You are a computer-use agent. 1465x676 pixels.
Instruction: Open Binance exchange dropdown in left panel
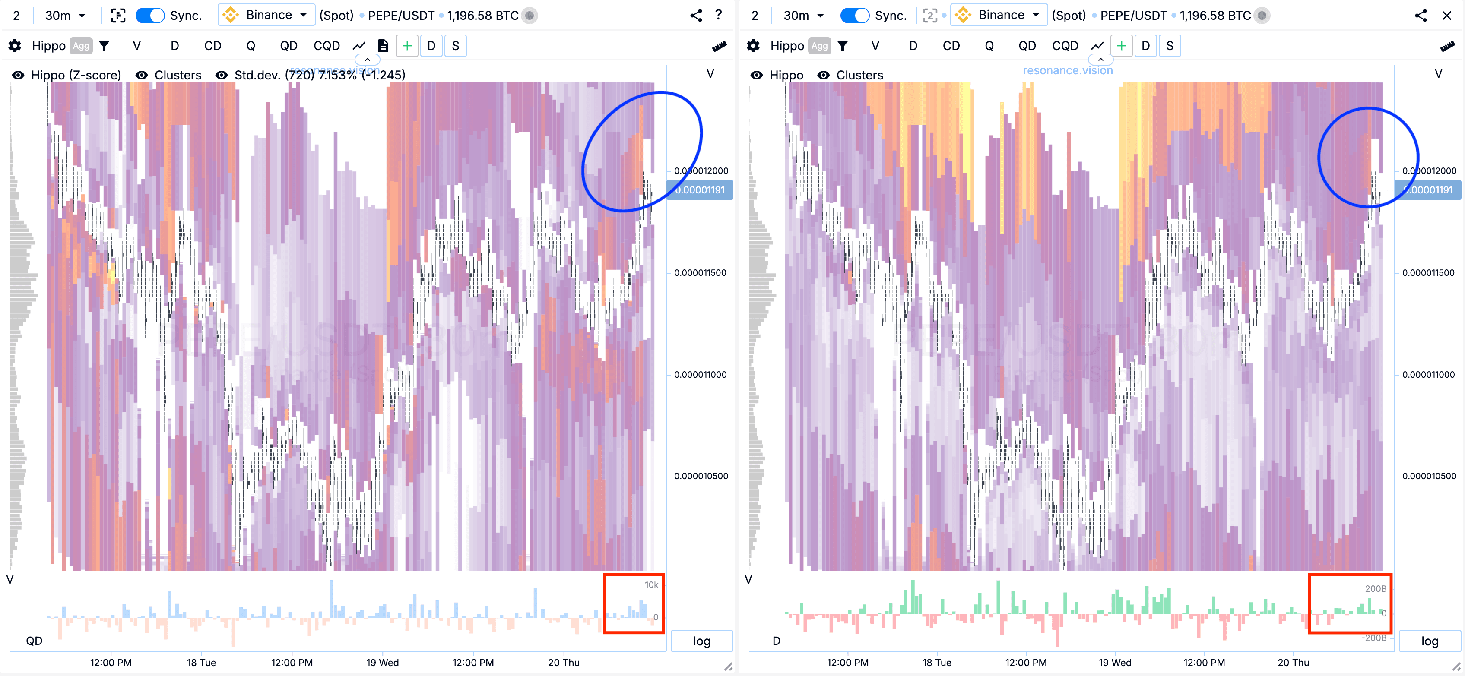click(x=267, y=15)
